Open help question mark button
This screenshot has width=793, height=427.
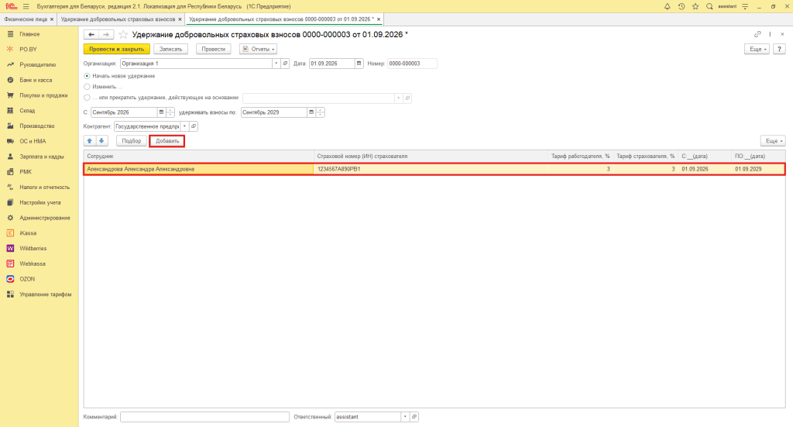pos(779,49)
